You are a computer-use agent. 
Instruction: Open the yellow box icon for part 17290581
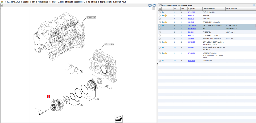tap(165, 53)
